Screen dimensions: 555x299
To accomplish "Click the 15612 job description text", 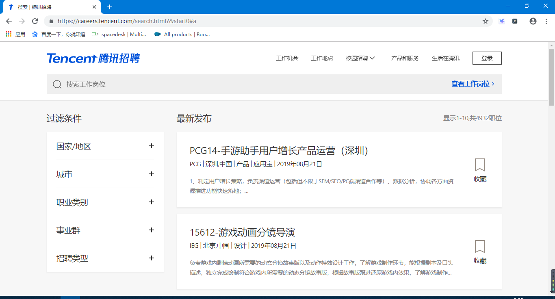I will click(321, 268).
